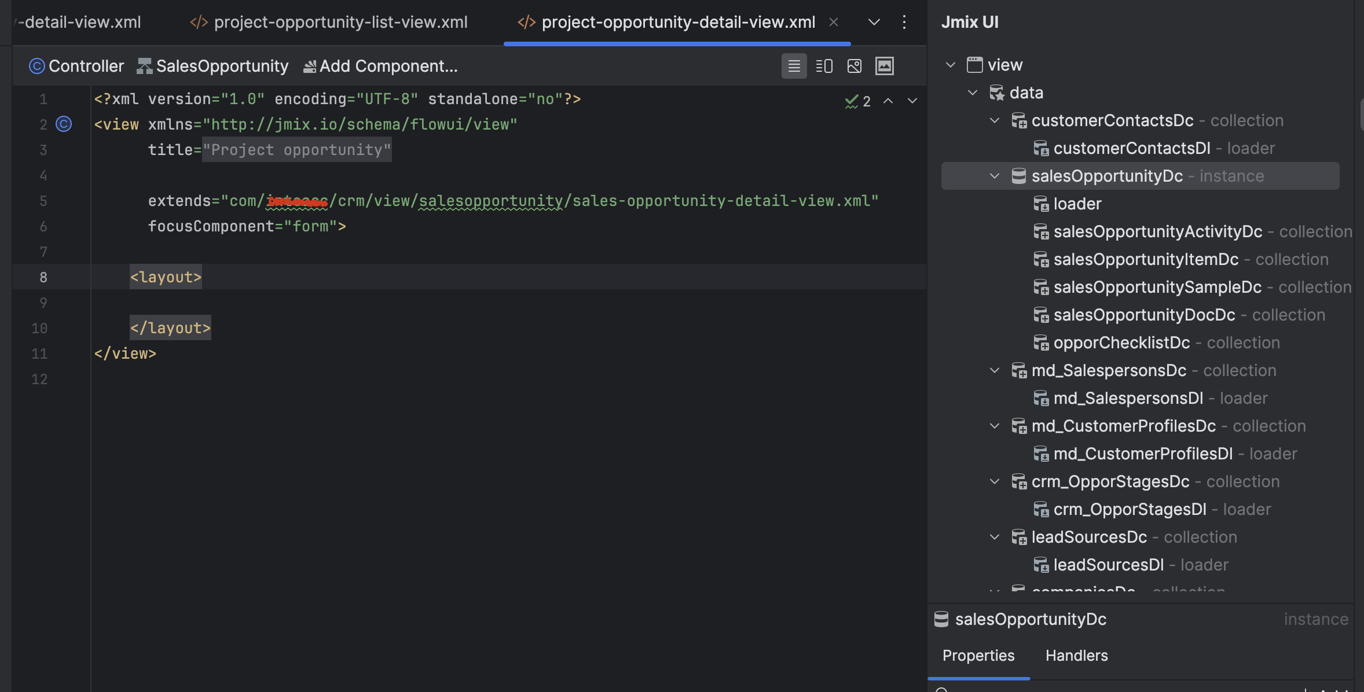The width and height of the screenshot is (1364, 692).
Task: Open the Handlers tab
Action: (1076, 656)
